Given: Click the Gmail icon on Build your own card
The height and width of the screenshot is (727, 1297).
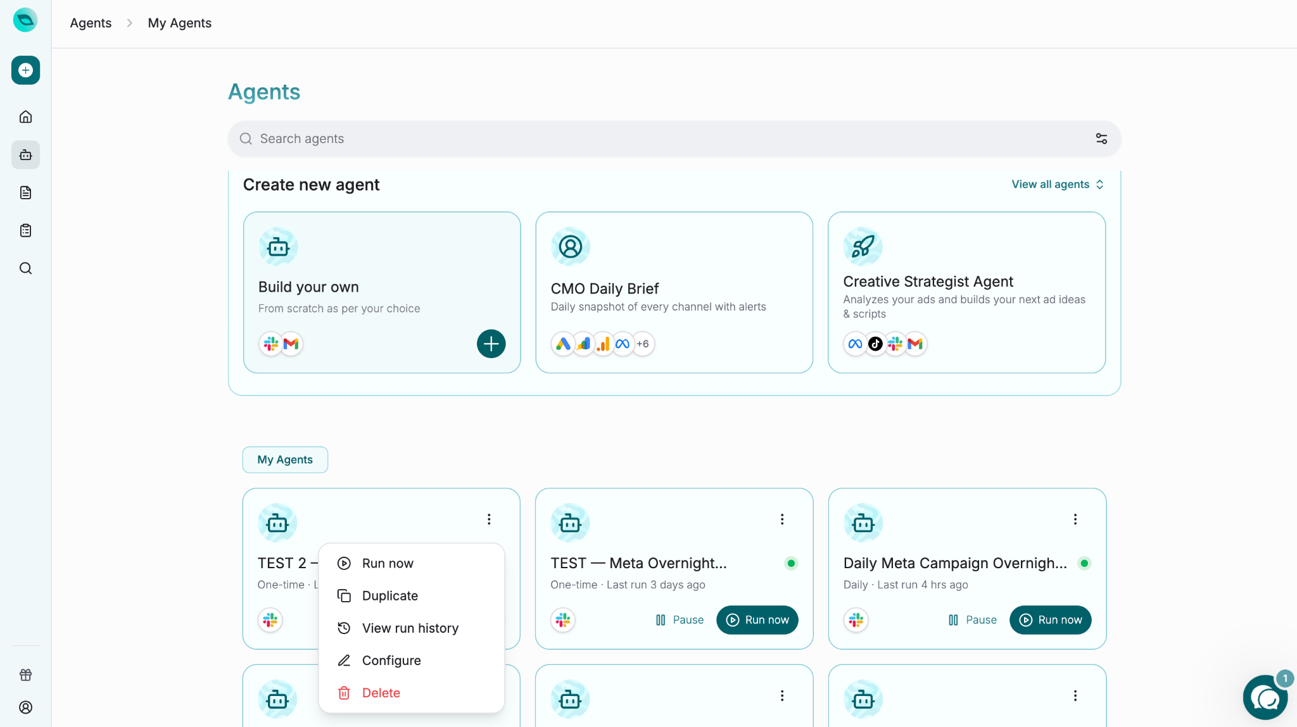Looking at the screenshot, I should 291,344.
